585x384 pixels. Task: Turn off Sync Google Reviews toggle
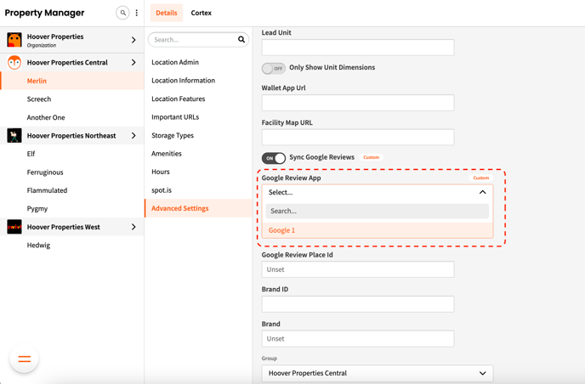coord(273,158)
